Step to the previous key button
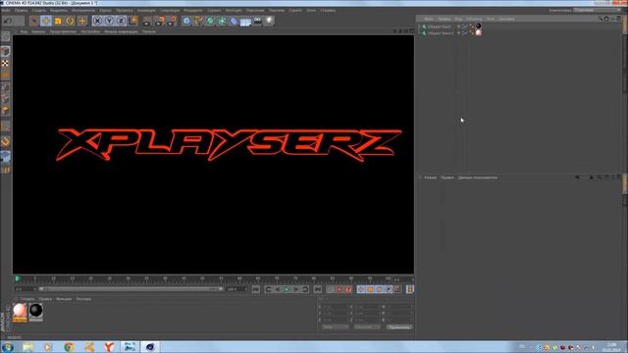The width and height of the screenshot is (628, 353). click(x=268, y=289)
